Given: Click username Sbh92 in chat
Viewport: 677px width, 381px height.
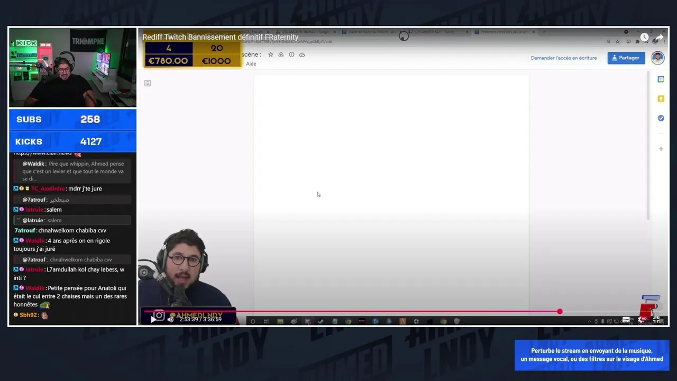Looking at the screenshot, I should coord(29,315).
